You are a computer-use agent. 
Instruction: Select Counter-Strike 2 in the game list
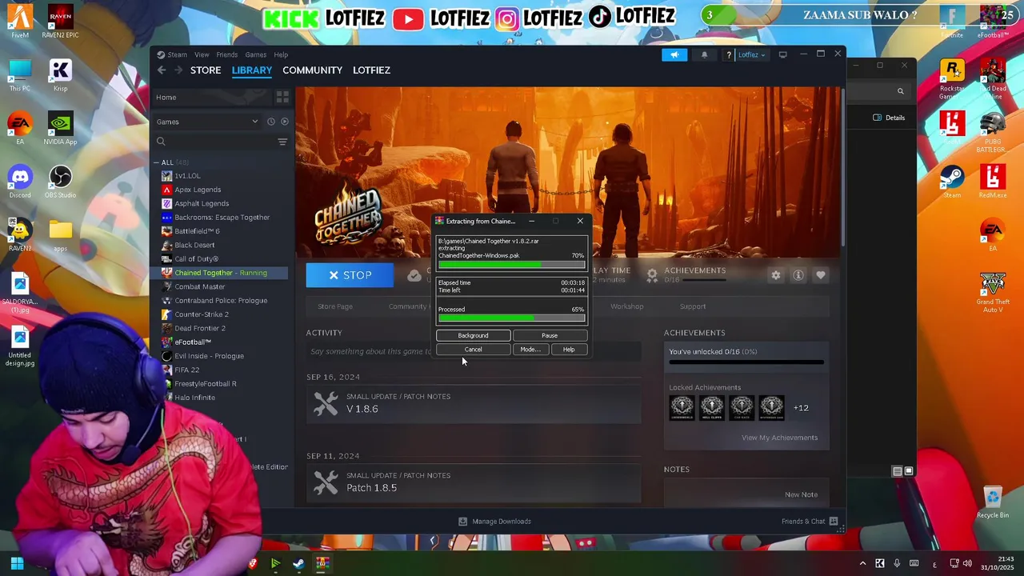pyautogui.click(x=202, y=314)
